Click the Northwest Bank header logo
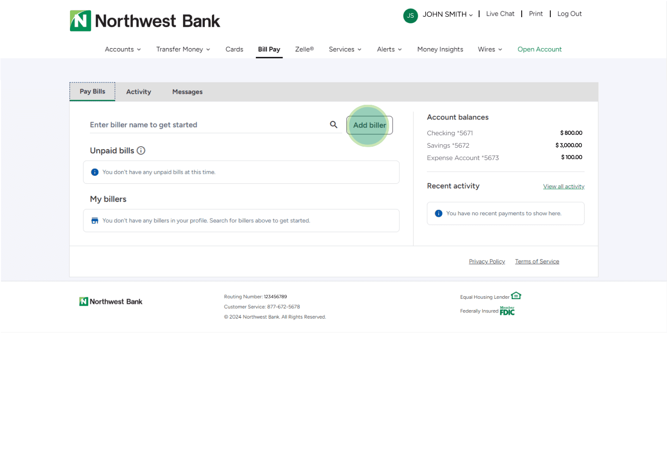Screen dimensions: 667x463 (145, 21)
